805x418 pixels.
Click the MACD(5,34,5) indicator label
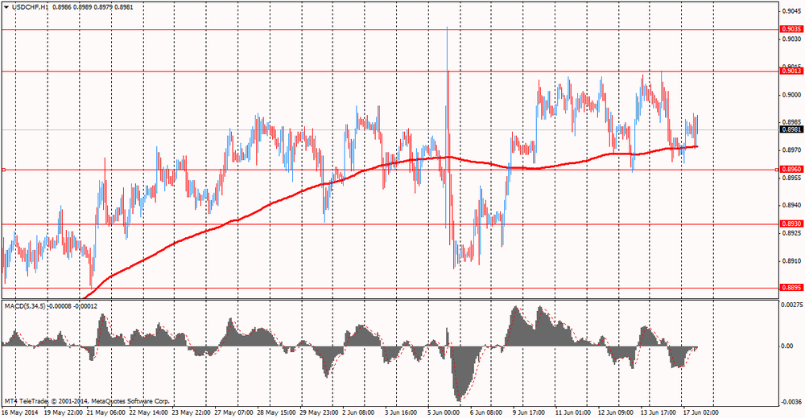[25, 306]
